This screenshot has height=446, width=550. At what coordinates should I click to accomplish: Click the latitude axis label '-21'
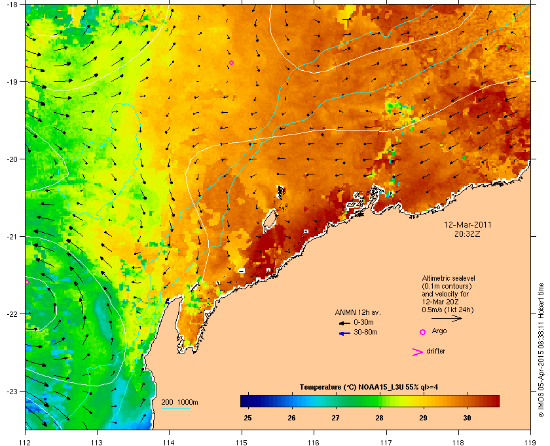point(12,237)
